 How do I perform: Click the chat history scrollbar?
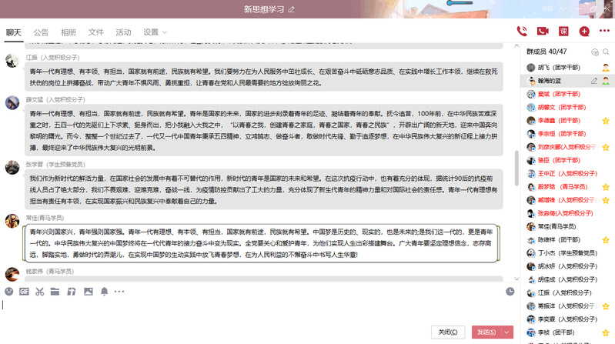(x=516, y=177)
